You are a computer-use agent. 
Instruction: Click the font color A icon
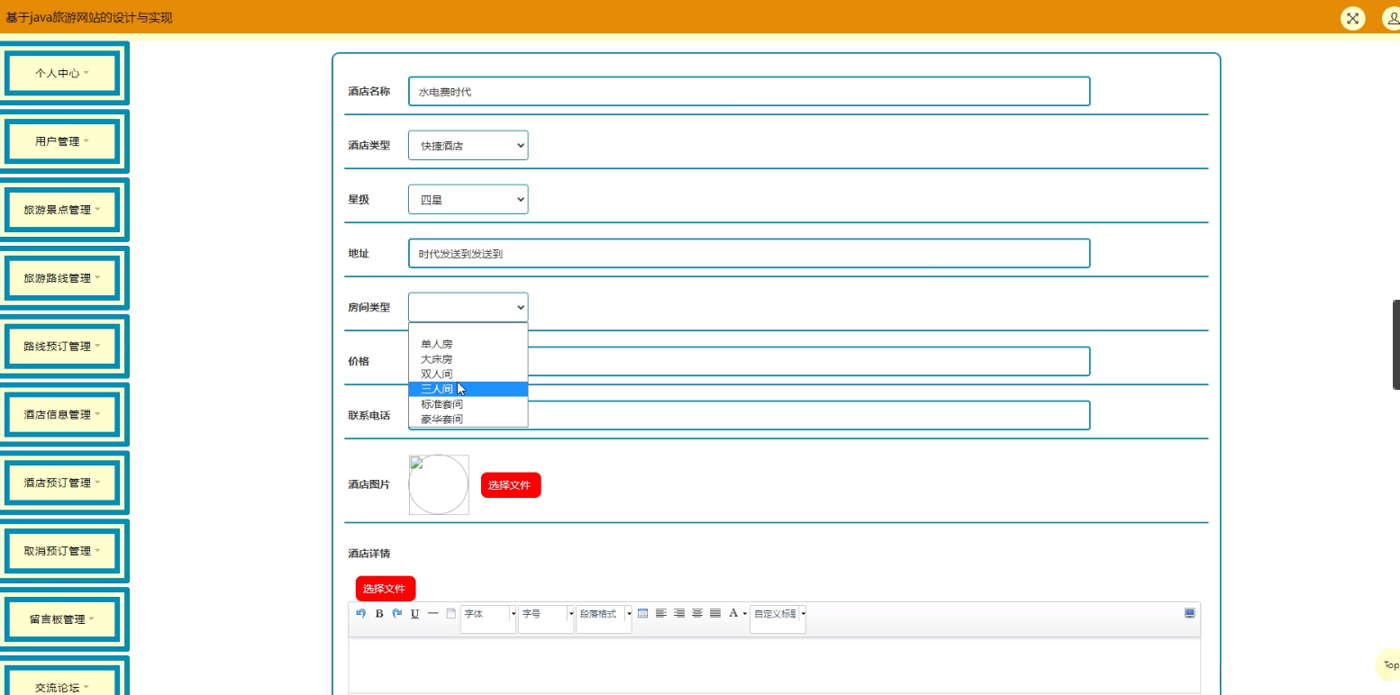(733, 613)
